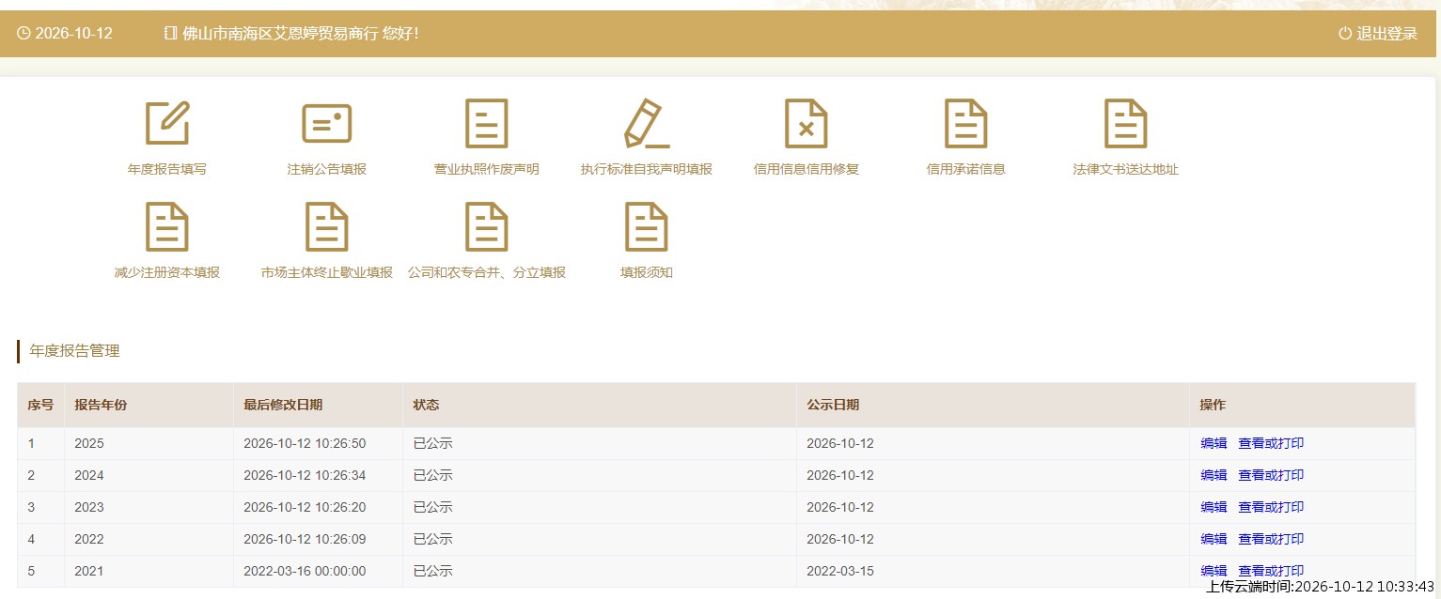The image size is (1441, 599).
Task: Open the 法律文书送达地址 icon
Action: coord(1126,123)
